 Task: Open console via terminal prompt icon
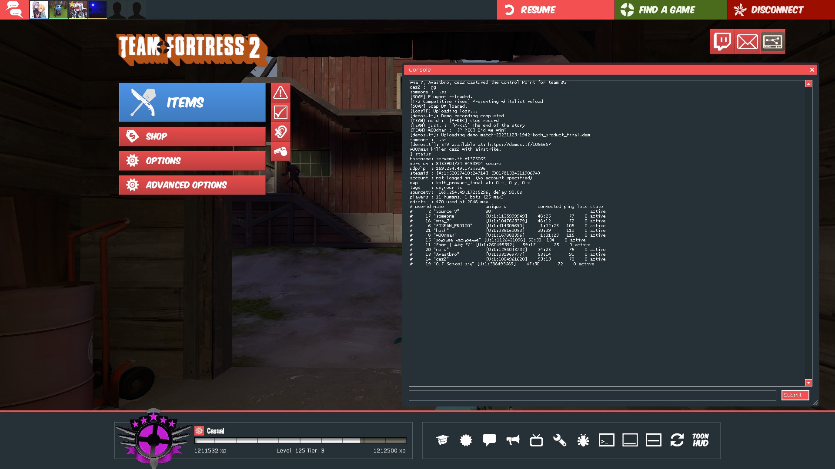click(x=607, y=440)
